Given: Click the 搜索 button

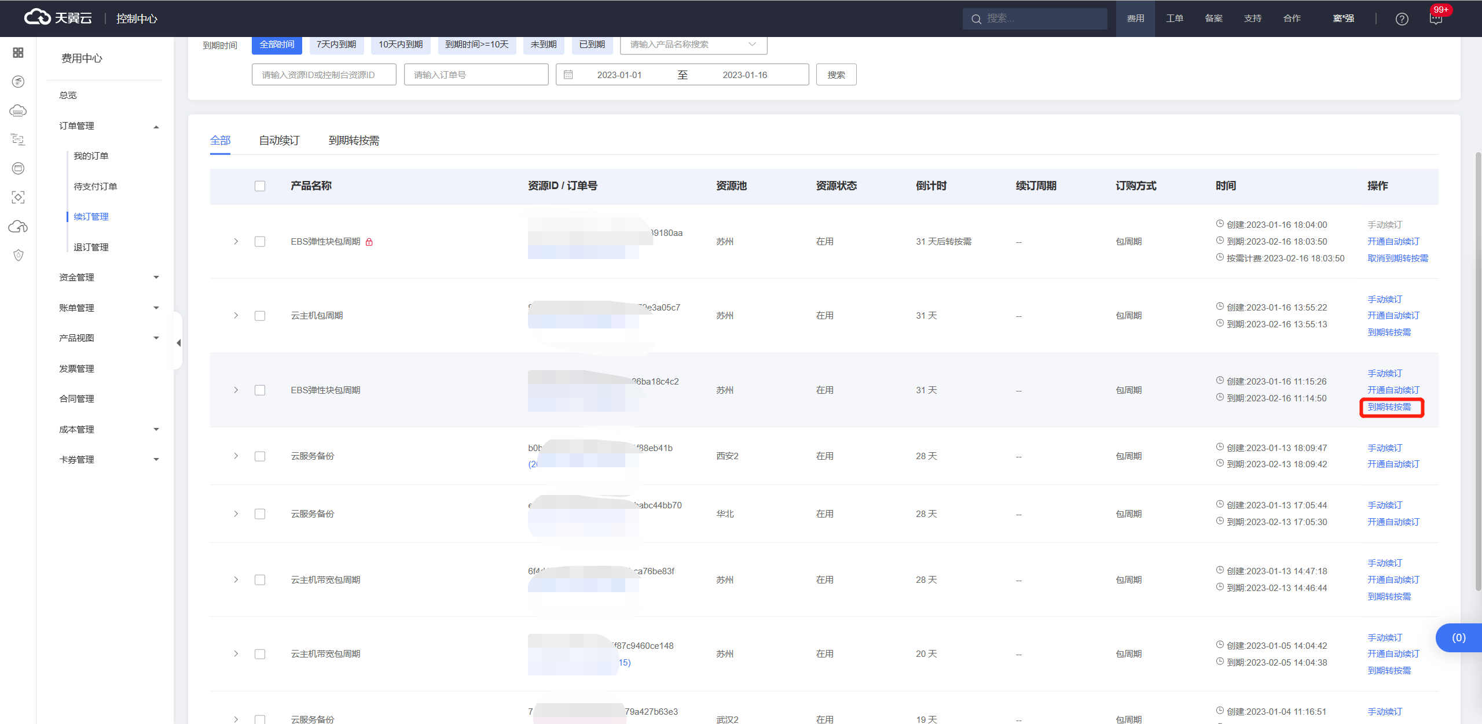Looking at the screenshot, I should 836,75.
